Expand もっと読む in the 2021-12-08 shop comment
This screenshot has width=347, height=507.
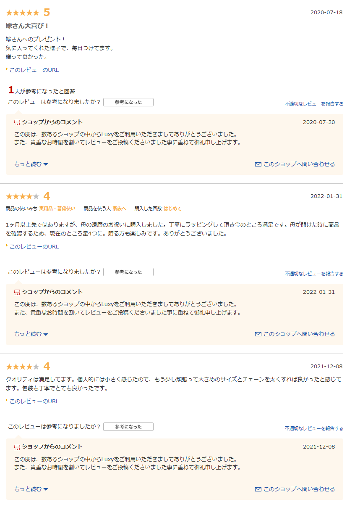[31, 489]
